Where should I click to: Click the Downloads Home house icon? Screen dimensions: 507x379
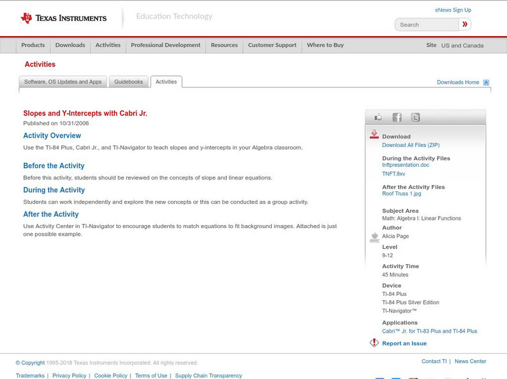coord(486,82)
